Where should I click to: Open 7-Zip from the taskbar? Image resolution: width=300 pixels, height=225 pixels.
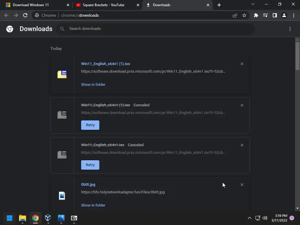(74, 218)
